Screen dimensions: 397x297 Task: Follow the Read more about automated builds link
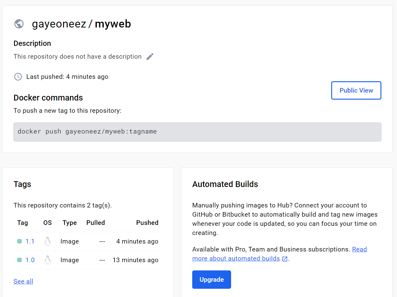tap(236, 258)
